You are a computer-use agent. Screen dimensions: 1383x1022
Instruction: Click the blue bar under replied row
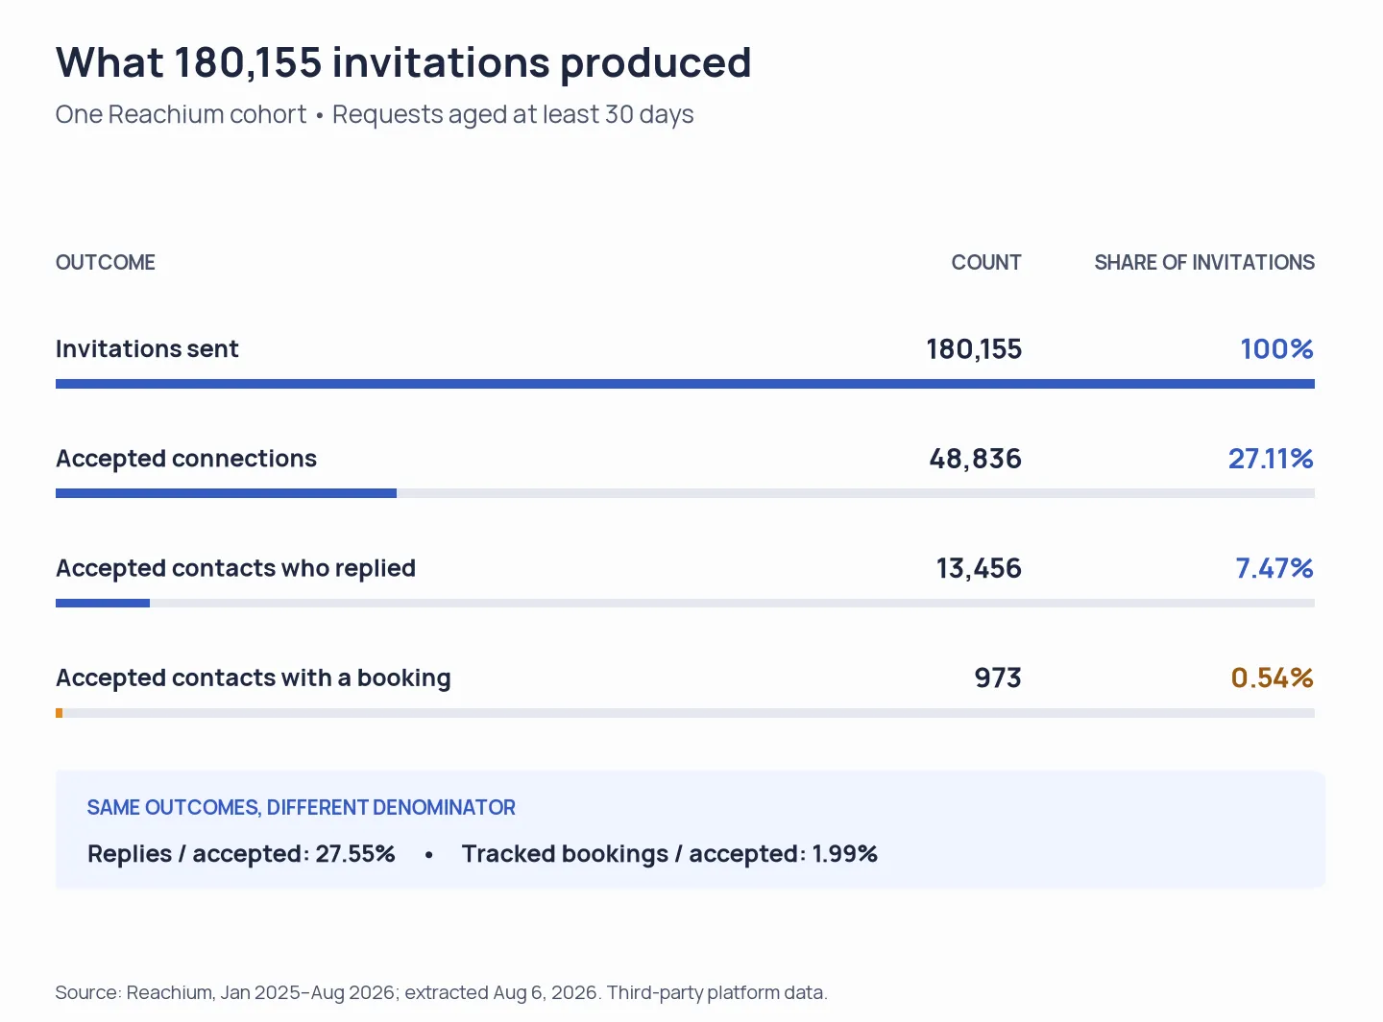(103, 603)
